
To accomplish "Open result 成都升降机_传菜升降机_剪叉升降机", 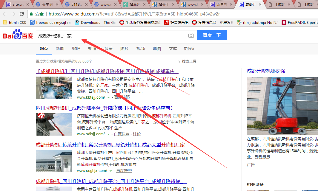I will click(110, 145).
